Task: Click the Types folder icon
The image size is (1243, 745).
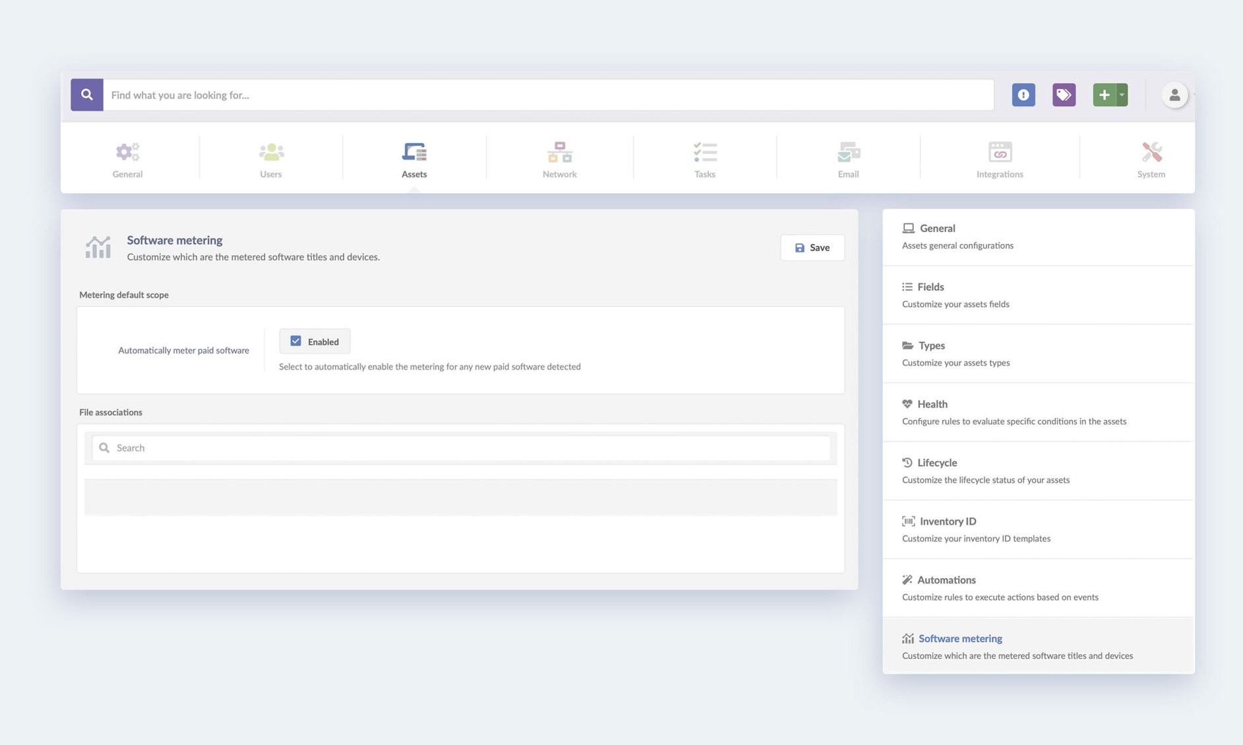Action: 907,344
